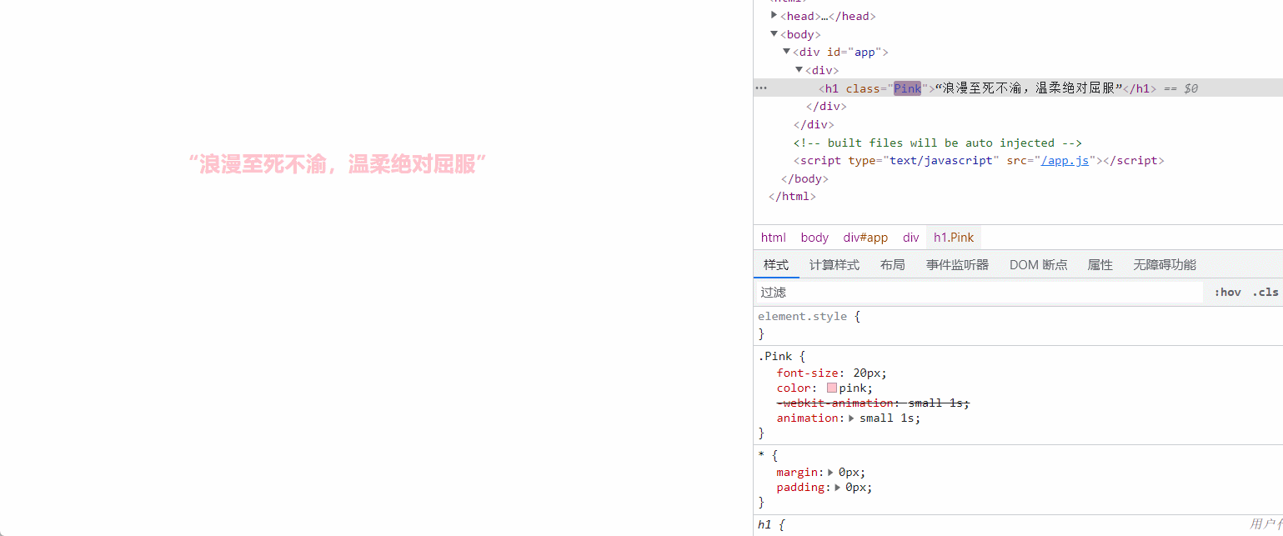
Task: Select body in the breadcrumb bar
Action: pyautogui.click(x=814, y=238)
